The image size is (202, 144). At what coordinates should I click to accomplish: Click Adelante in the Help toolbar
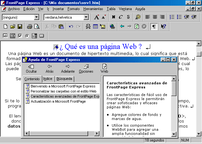[68, 69]
